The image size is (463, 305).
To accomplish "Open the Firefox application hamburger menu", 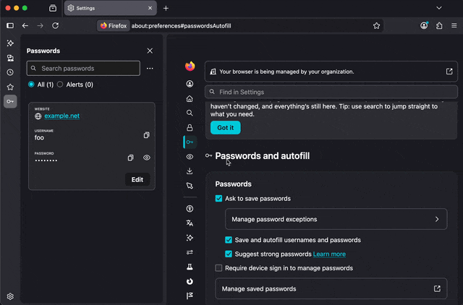I will coord(454,26).
